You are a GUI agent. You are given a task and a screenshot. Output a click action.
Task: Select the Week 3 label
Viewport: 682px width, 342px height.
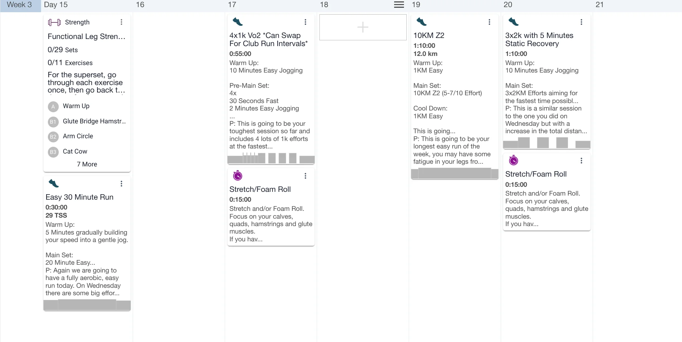(20, 5)
